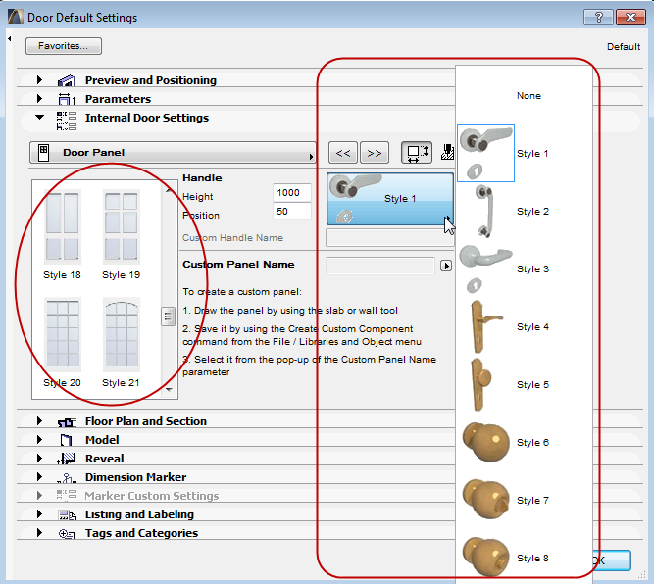Choose None in handle style list
This screenshot has height=584, width=654.
click(524, 95)
